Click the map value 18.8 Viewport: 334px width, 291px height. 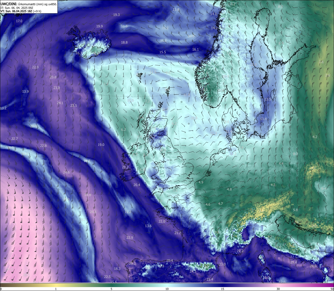coord(124,43)
